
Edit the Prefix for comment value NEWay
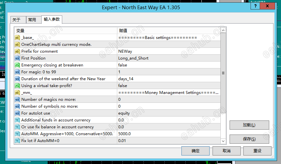tap(169, 51)
